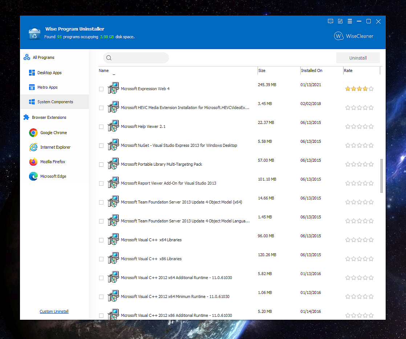Click into the program search field
The image size is (406, 339).
(136, 58)
